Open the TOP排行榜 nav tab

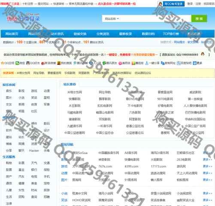(x=171, y=34)
